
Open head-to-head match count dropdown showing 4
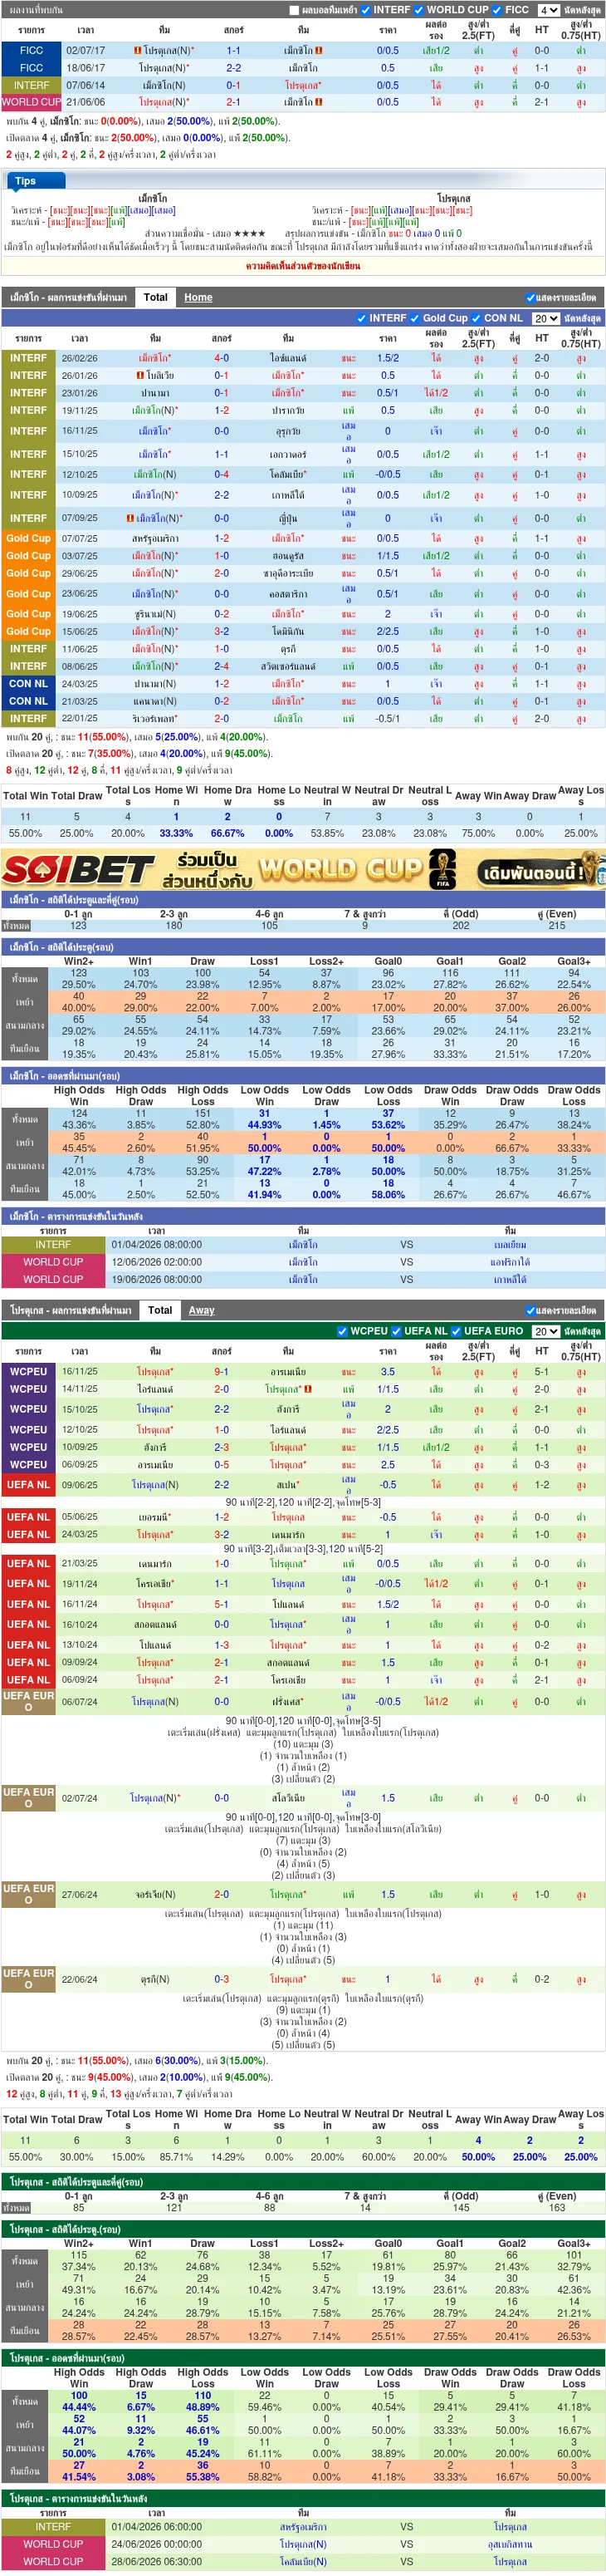point(548,10)
